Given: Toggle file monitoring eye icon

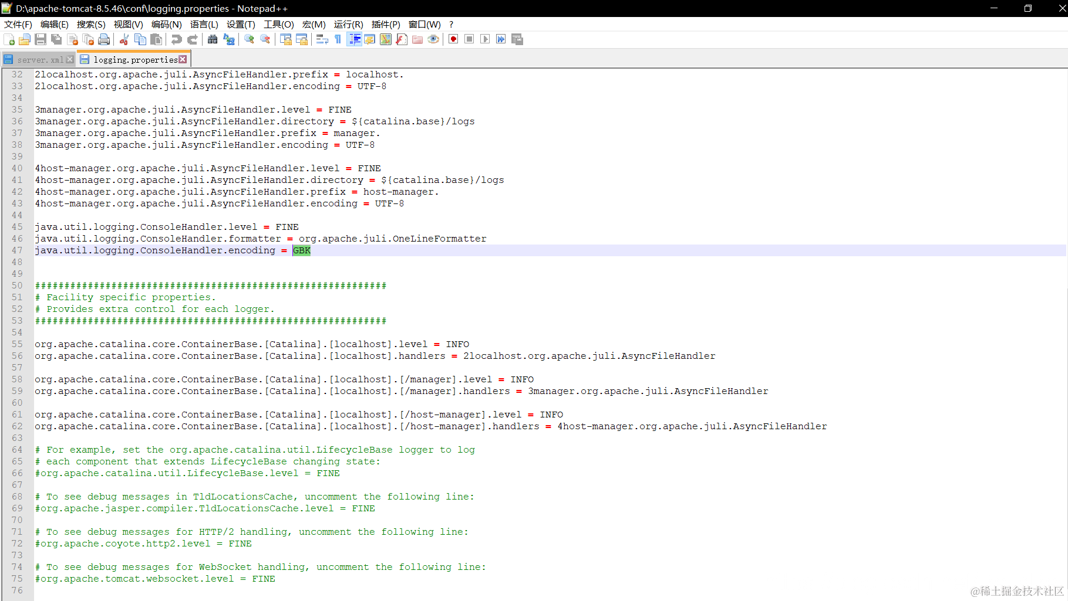Looking at the screenshot, I should coord(433,39).
